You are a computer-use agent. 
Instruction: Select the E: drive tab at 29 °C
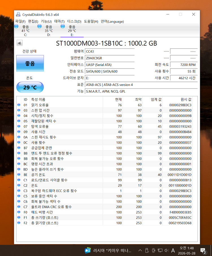pos(72,31)
